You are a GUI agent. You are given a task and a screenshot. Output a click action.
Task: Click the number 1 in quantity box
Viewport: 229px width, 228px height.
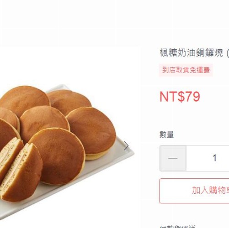click(x=214, y=158)
